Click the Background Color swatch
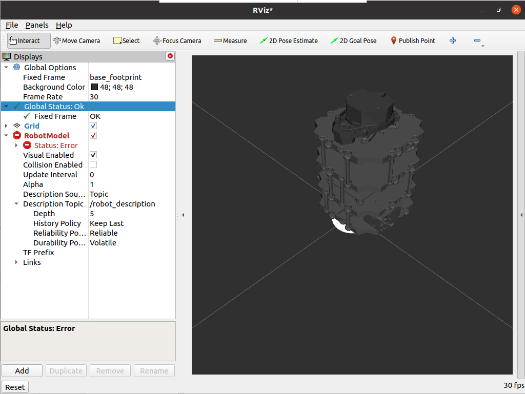Viewport: 525px width, 394px height. coord(94,87)
